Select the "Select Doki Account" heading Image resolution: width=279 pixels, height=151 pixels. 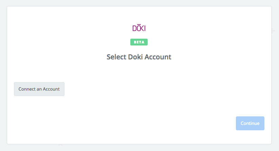pos(139,57)
